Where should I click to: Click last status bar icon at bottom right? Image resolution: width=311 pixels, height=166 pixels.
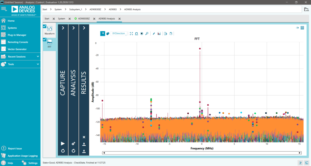tap(307, 163)
